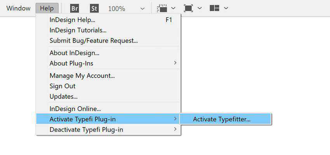Expand the About Plug-Ins submenu
This screenshot has width=330, height=155.
[71, 63]
